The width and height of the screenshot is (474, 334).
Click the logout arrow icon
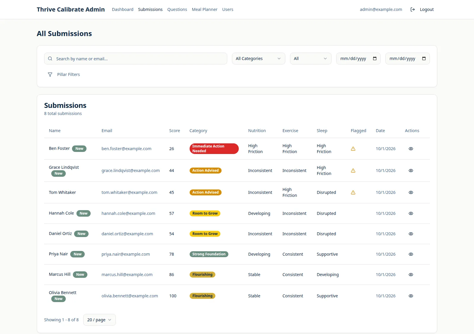[x=412, y=9]
